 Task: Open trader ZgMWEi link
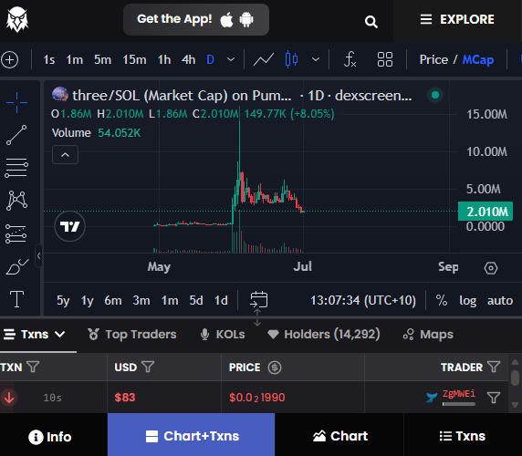click(x=459, y=394)
